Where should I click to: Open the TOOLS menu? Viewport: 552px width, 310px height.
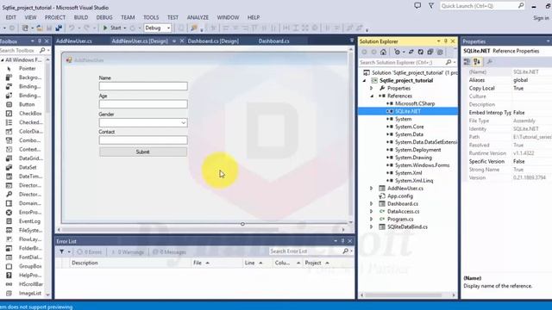(x=151, y=17)
